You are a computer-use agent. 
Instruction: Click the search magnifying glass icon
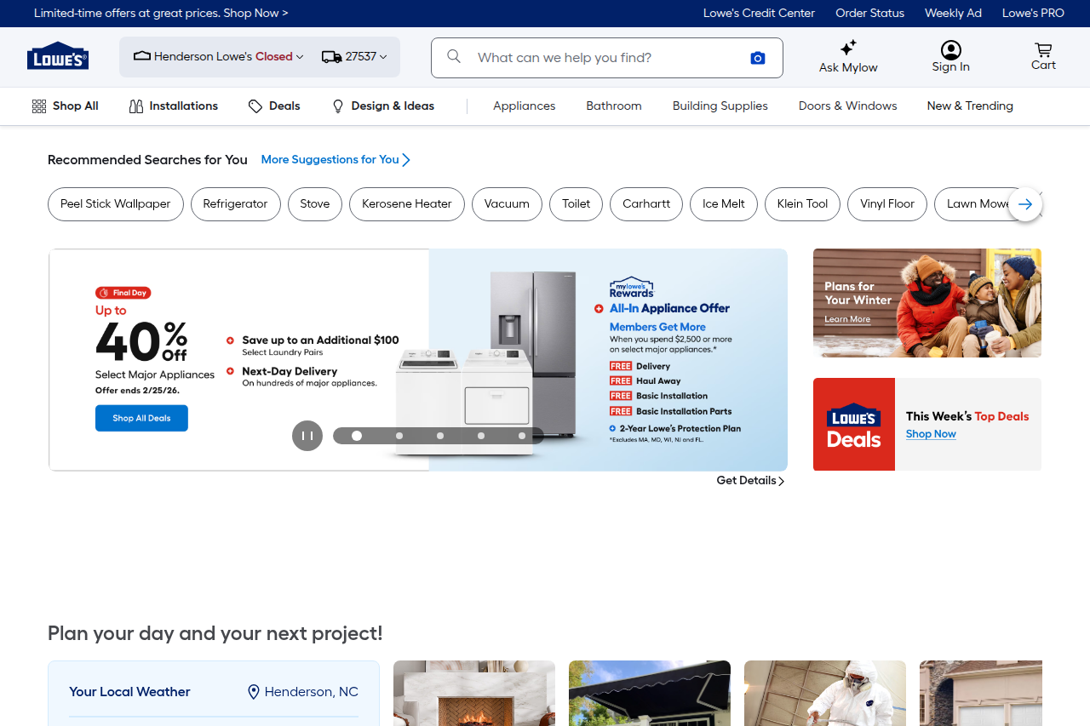click(x=453, y=56)
